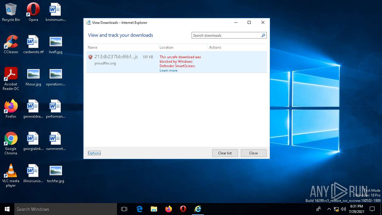Open downloads Options link
Screen dimensions: 382x215
coord(94,153)
